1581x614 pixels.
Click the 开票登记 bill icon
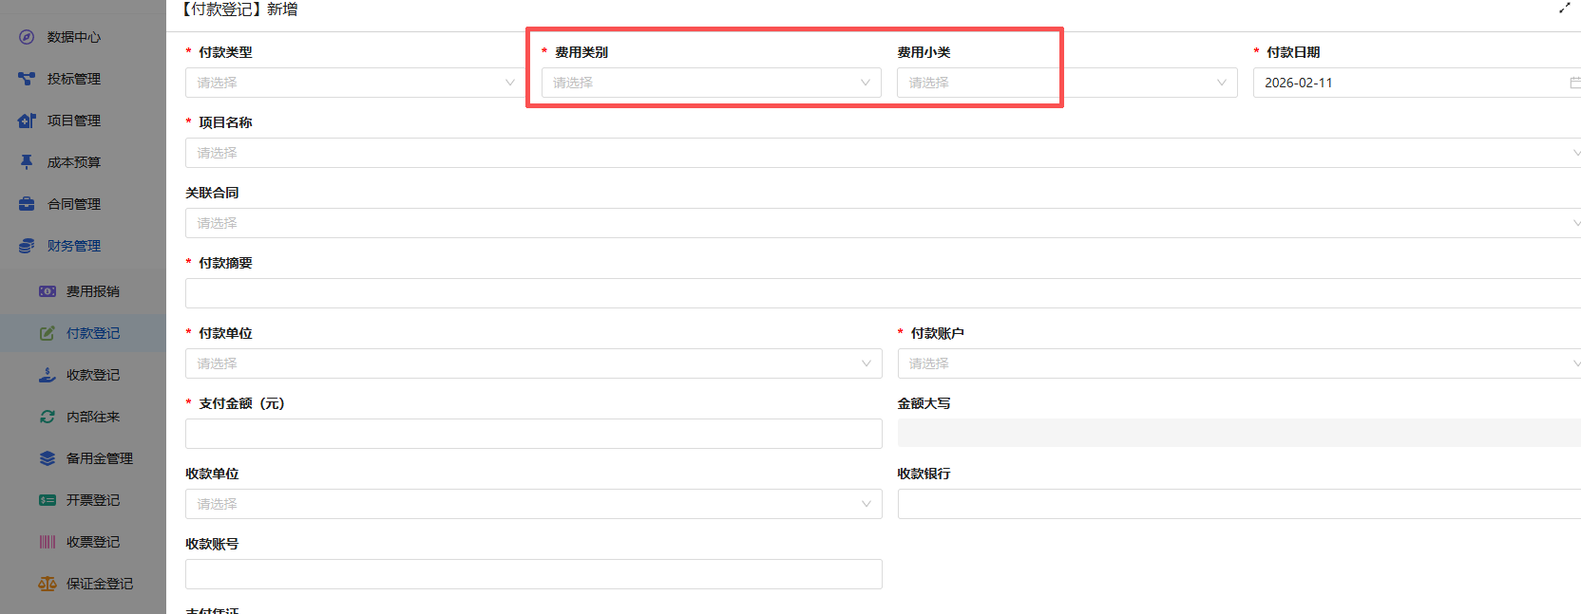(48, 500)
